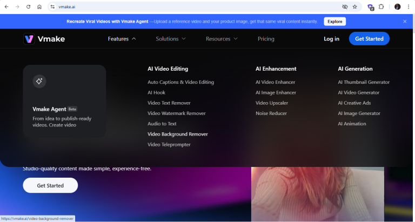Open Video Teleprompter
Screen dimensions: 415x222
(x=169, y=144)
